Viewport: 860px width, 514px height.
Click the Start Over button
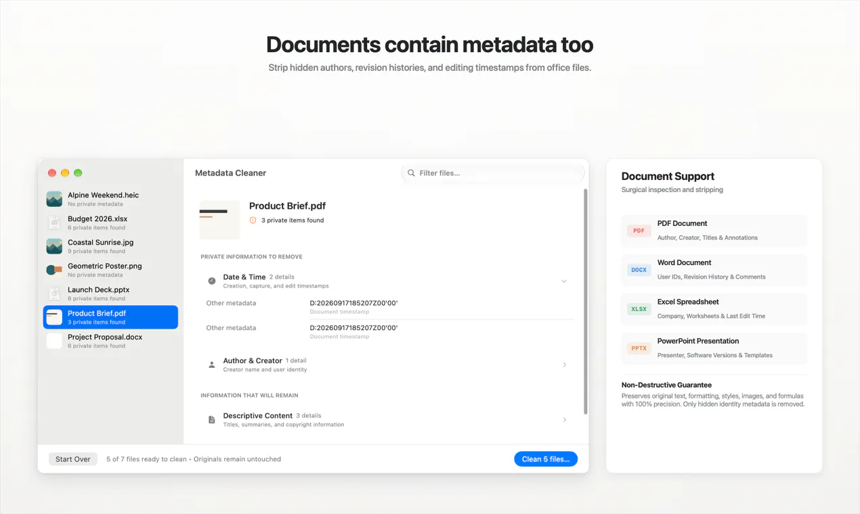pyautogui.click(x=73, y=459)
